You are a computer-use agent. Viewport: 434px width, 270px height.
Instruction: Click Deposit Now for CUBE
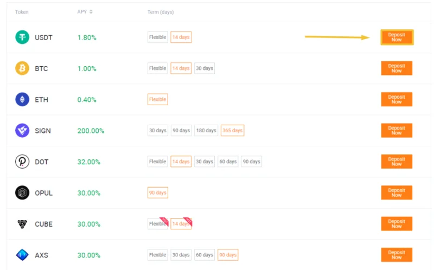point(397,224)
